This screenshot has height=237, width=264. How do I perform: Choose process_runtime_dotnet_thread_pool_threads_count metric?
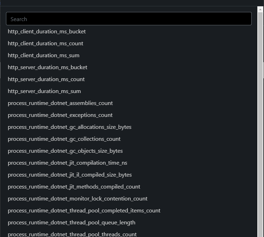click(x=72, y=234)
